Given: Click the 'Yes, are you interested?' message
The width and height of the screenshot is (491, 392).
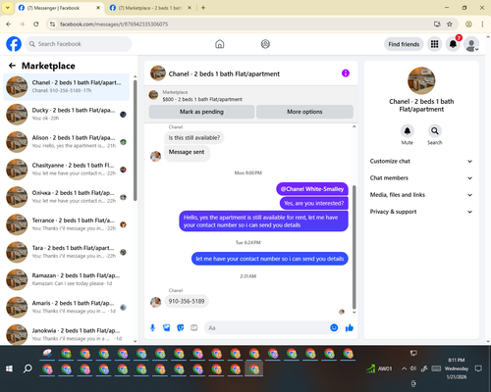Looking at the screenshot, I should click(x=313, y=203).
